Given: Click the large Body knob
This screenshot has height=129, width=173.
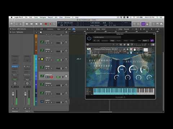Looking at the screenshot, I should (x=122, y=69).
